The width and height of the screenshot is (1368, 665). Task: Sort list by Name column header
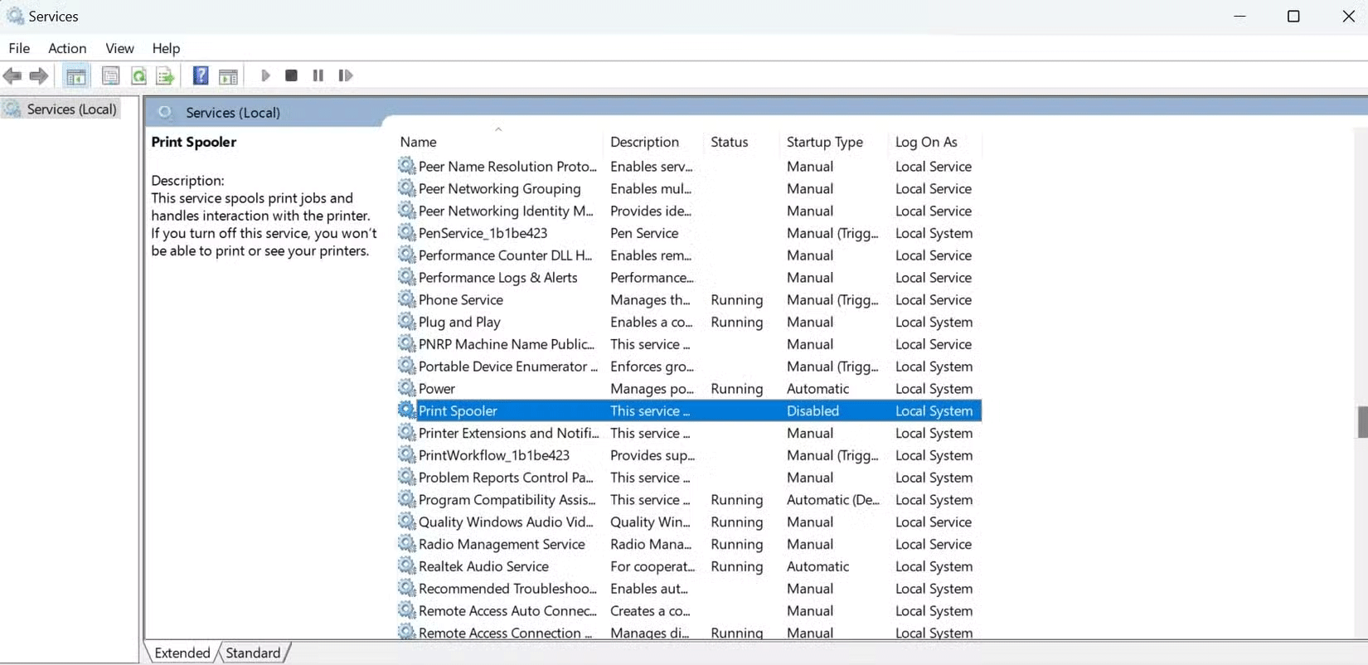[418, 142]
